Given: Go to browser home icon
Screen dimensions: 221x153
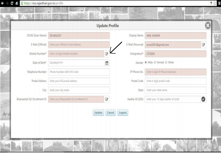Looking at the screenshot, I should point(17,3).
